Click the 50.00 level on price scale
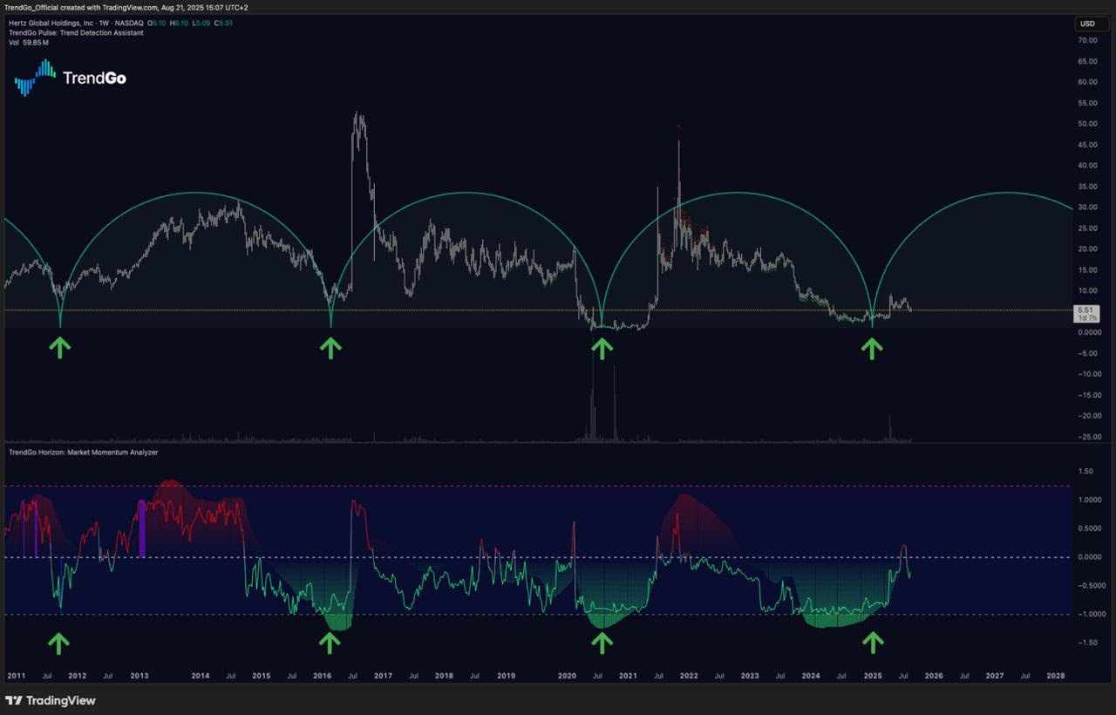Viewport: 1116px width, 715px height. [x=1086, y=124]
